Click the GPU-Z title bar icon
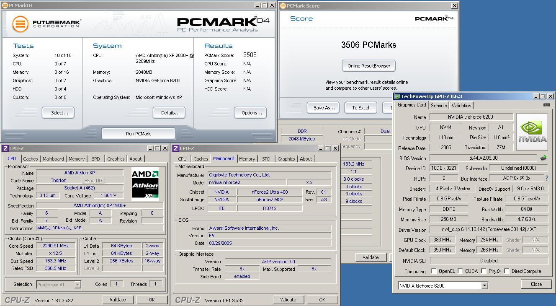 point(397,96)
